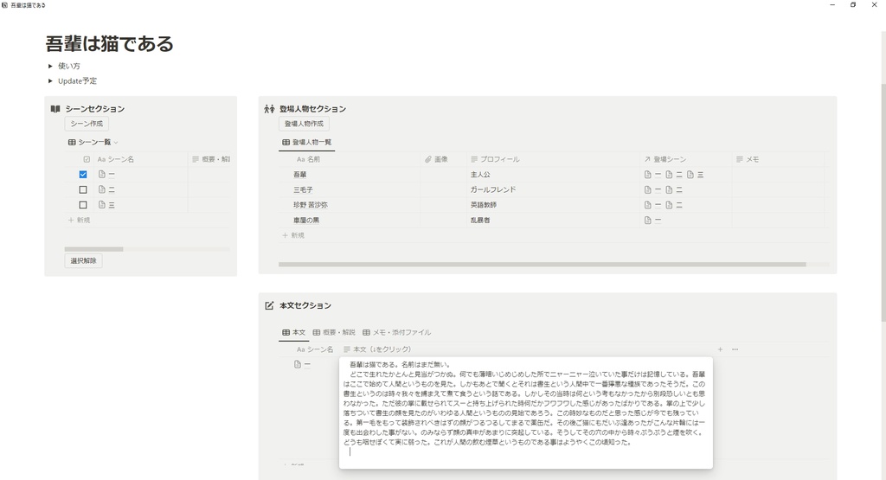Image resolution: width=886 pixels, height=480 pixels.
Task: Click the 画像 paperclip column header
Action: pos(436,159)
